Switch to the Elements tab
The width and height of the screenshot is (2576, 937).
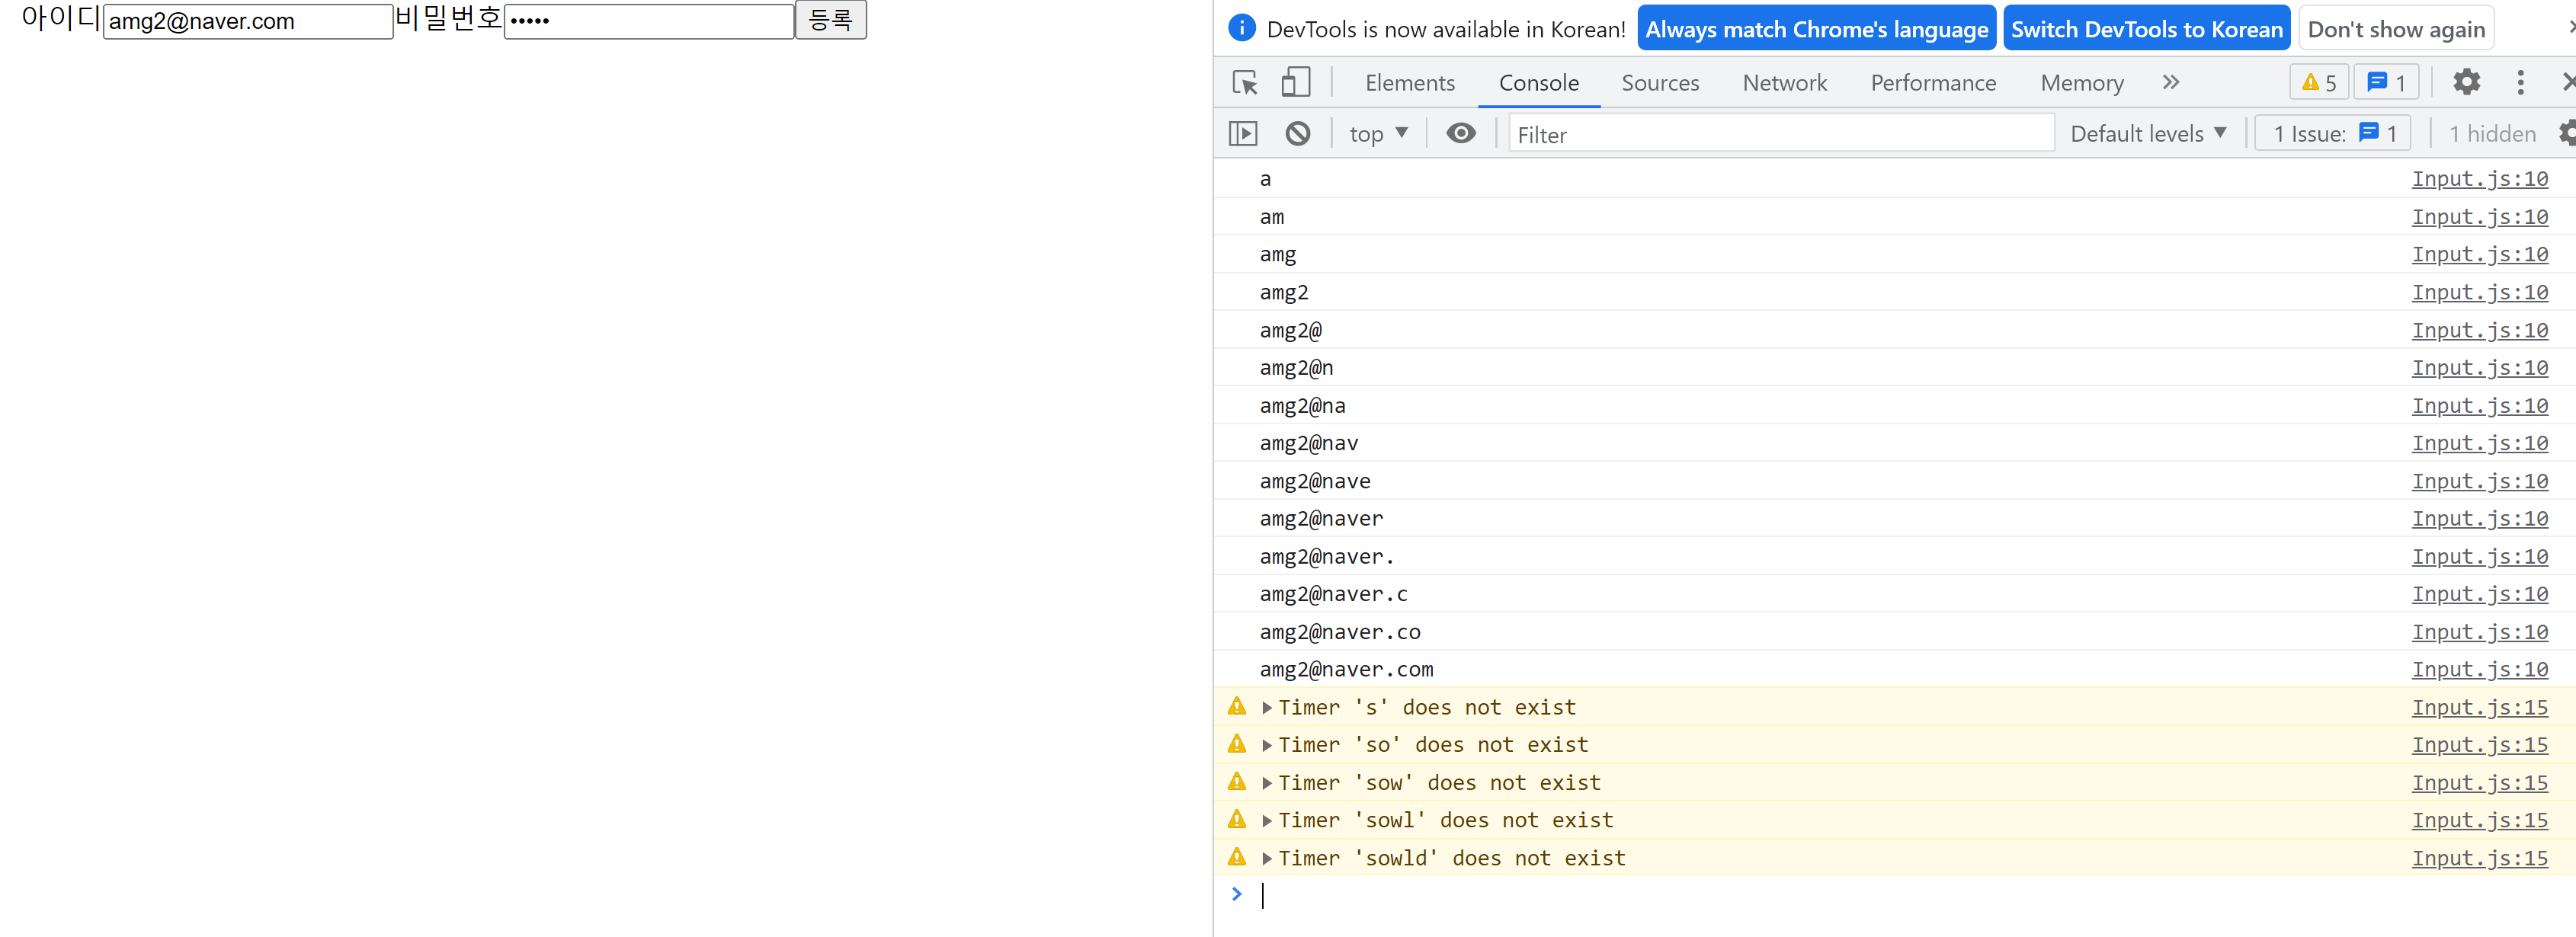[1409, 83]
